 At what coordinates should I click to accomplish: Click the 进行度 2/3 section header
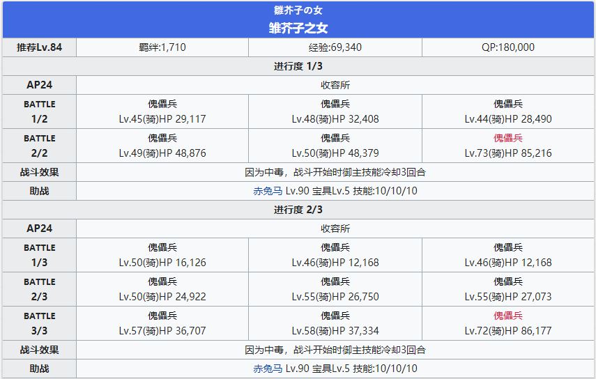click(x=298, y=210)
